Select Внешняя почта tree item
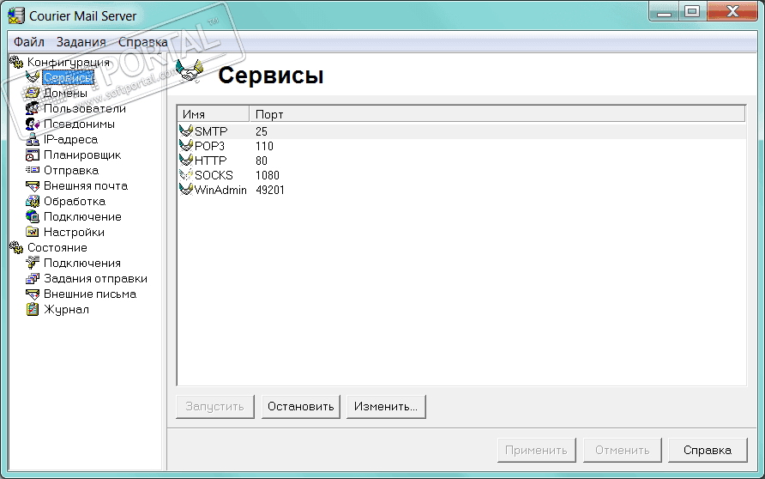 (x=86, y=185)
